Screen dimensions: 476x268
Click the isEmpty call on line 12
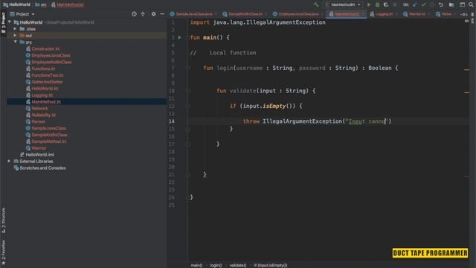point(274,106)
